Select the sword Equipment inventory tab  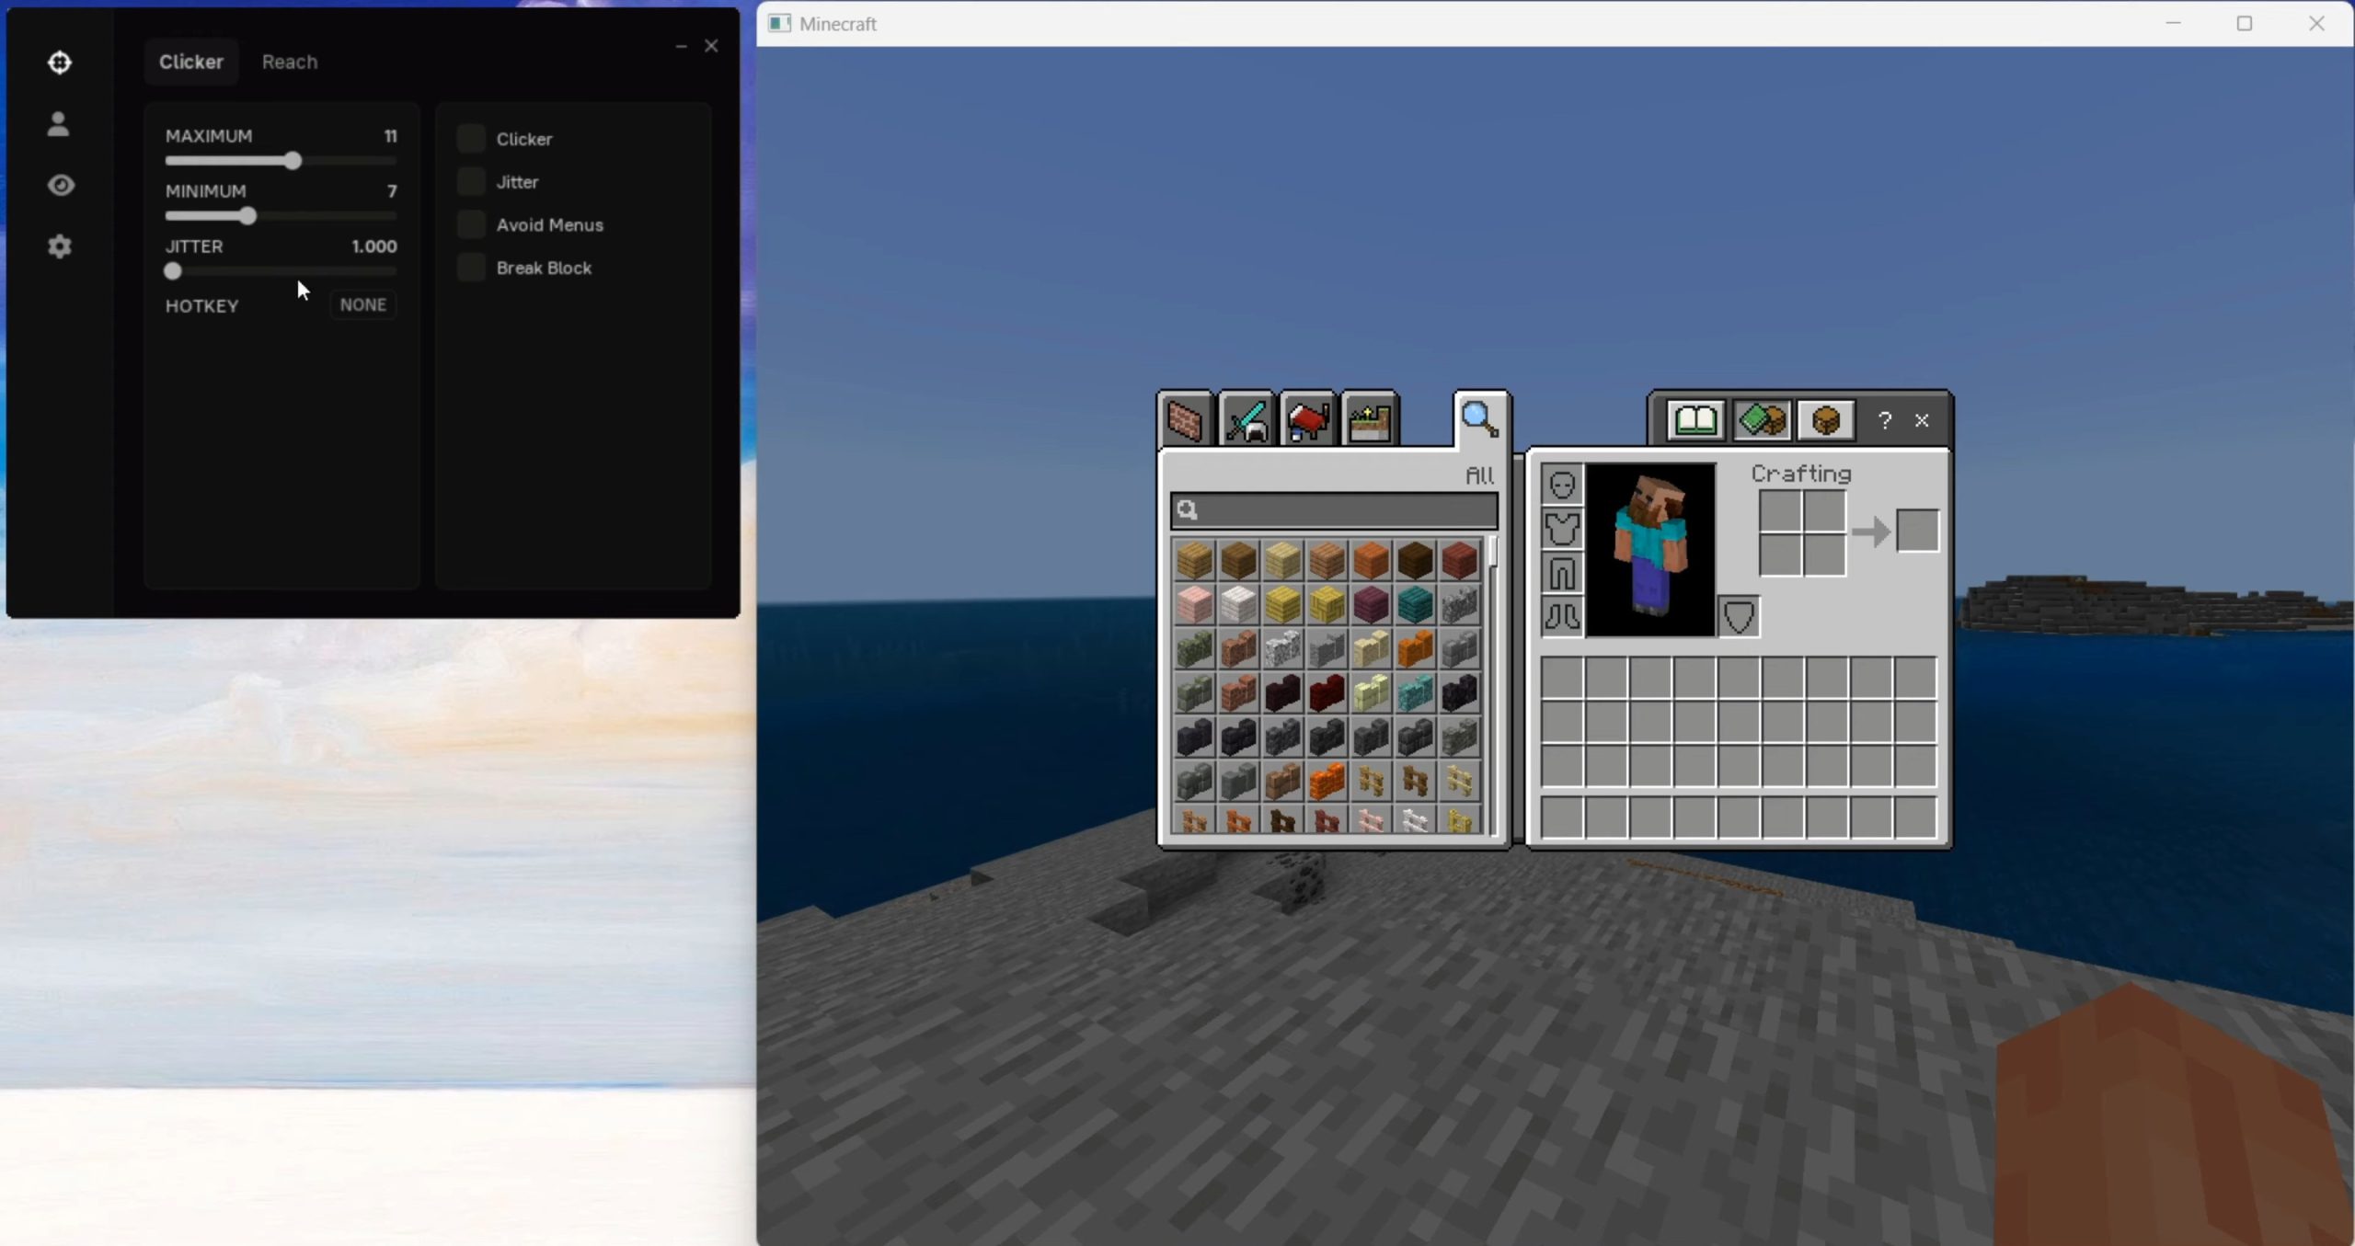(1246, 421)
